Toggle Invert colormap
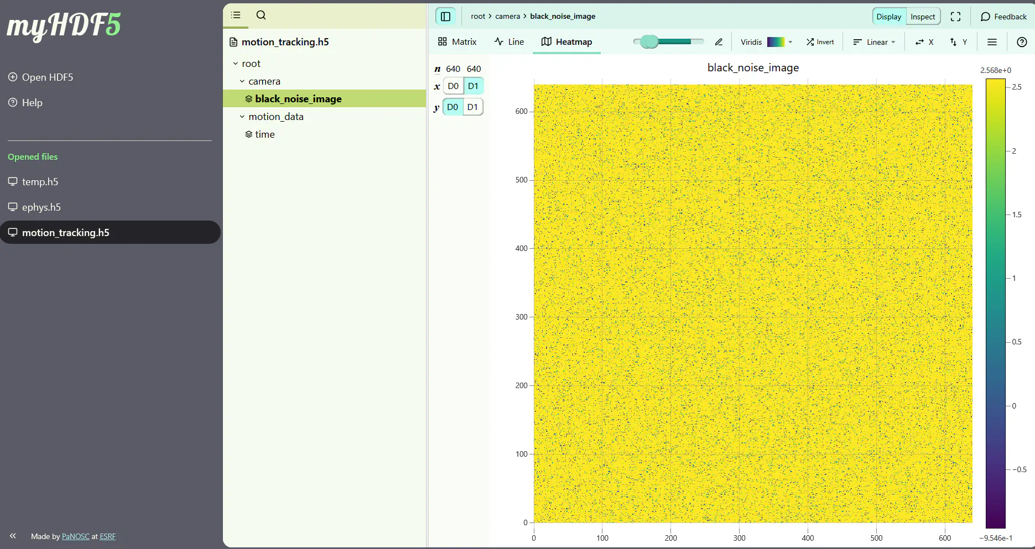 click(820, 42)
